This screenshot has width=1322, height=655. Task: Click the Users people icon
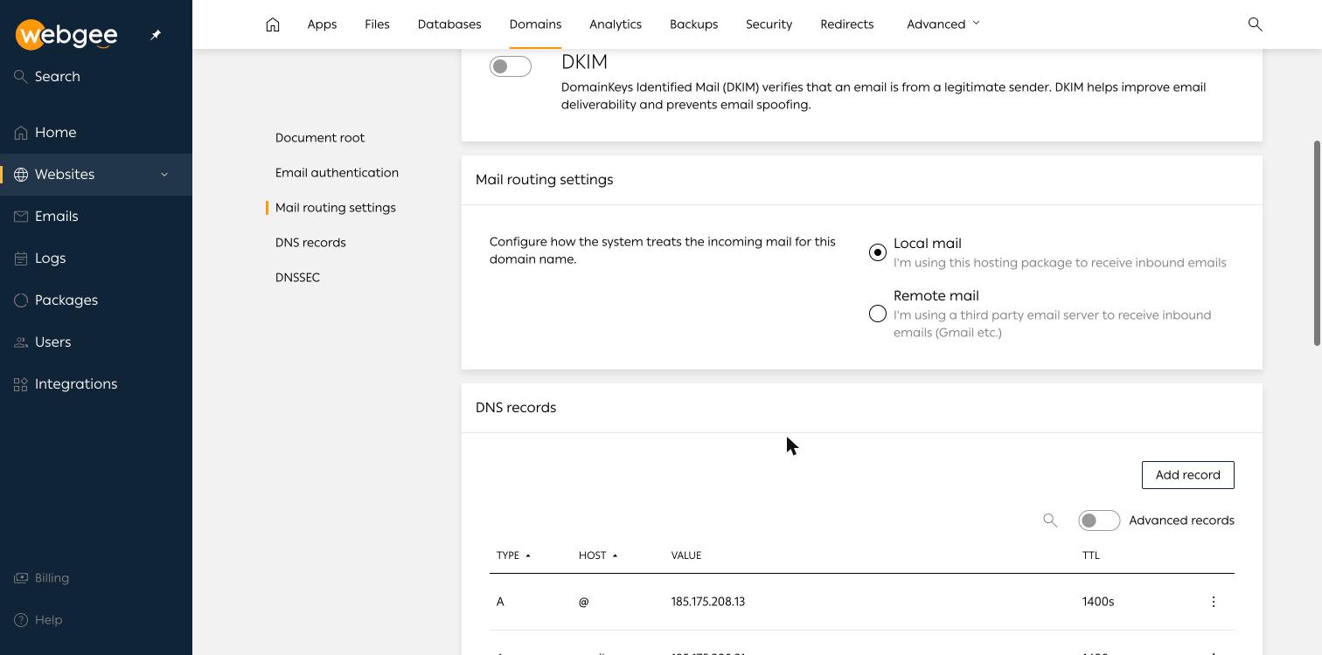(21, 342)
